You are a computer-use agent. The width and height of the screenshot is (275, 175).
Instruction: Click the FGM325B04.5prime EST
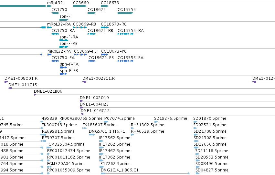(x=49, y=148)
